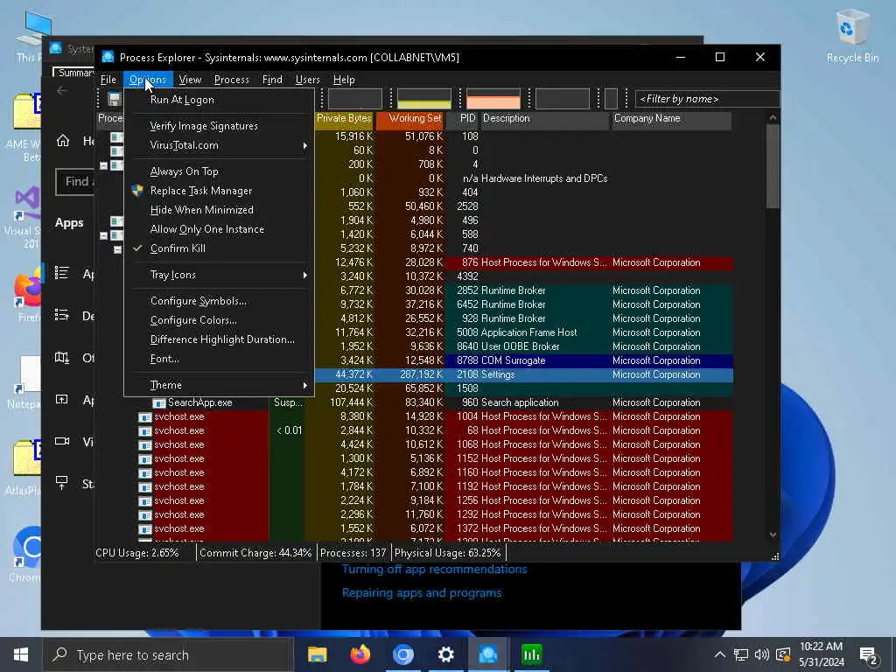Viewport: 896px width, 672px height.
Task: Show hidden system tray icons chevron
Action: (x=719, y=654)
